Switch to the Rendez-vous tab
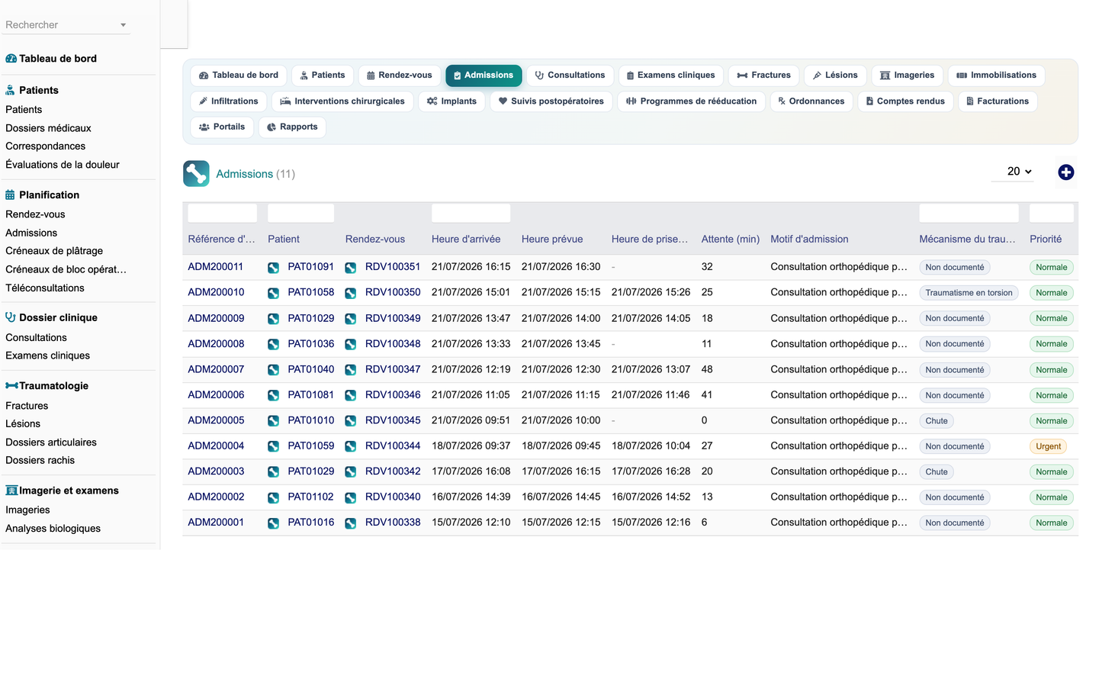This screenshot has width=1102, height=682. [399, 76]
